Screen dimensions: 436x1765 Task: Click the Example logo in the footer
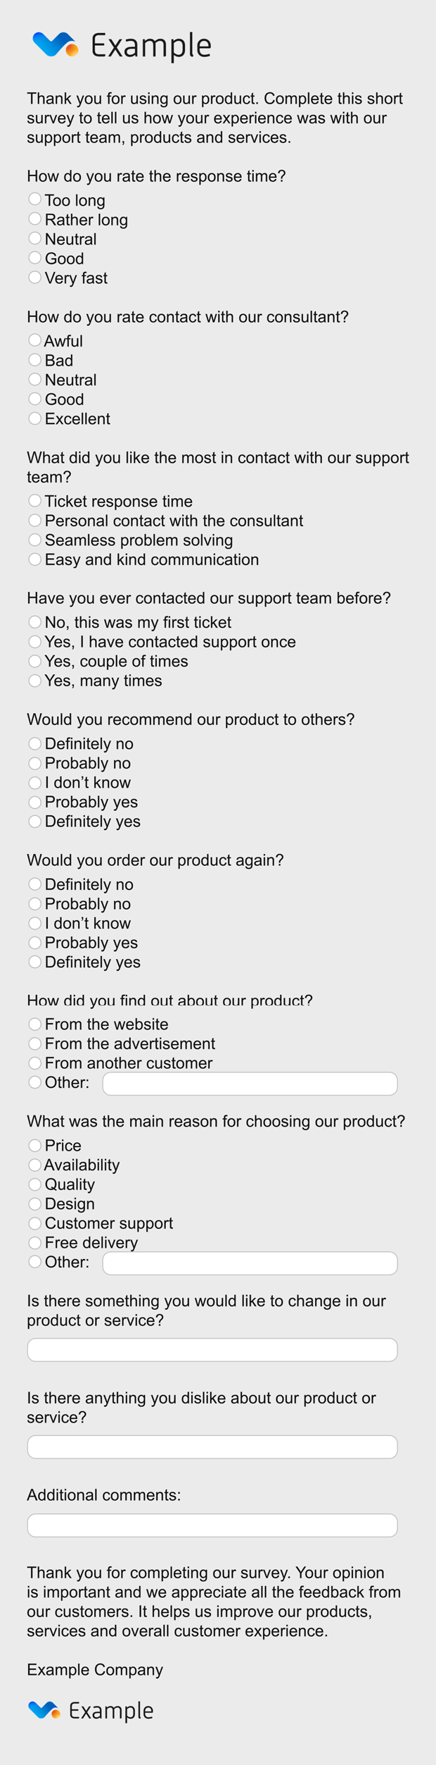[91, 1710]
